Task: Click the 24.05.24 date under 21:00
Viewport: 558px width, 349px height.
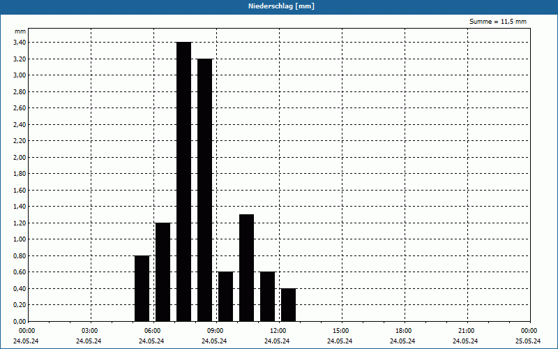Action: pyautogui.click(x=465, y=341)
